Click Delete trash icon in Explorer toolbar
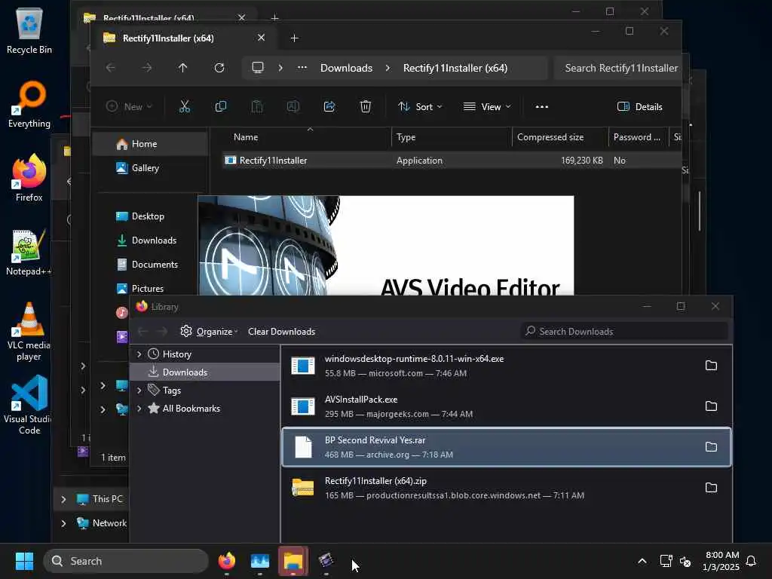Viewport: 772px width, 579px height. (366, 106)
